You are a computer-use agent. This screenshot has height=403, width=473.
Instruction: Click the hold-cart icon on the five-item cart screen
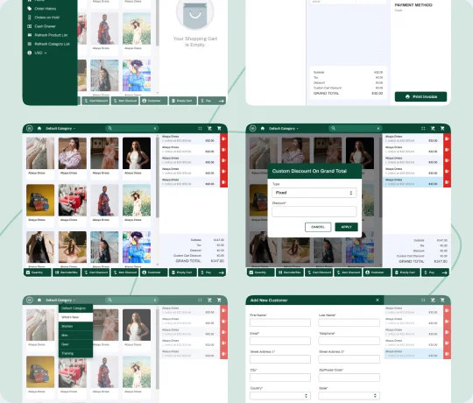click(209, 129)
